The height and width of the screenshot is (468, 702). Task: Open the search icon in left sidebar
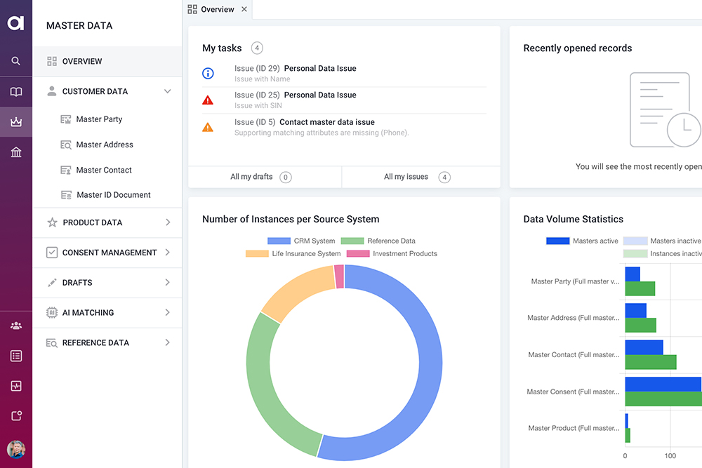pos(15,61)
